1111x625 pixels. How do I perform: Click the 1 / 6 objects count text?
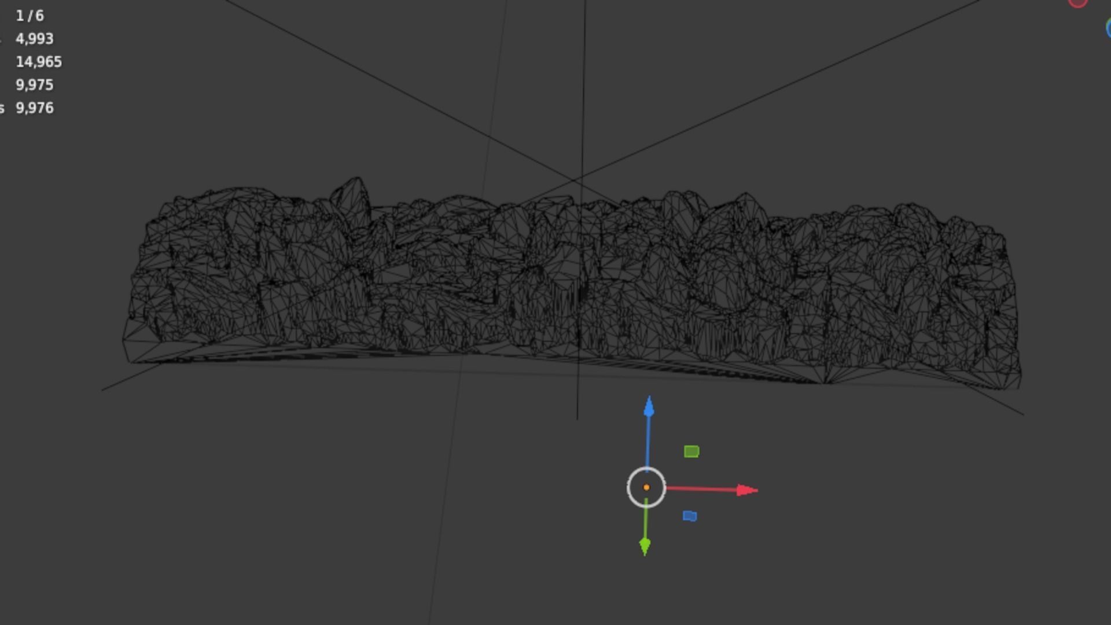(30, 16)
